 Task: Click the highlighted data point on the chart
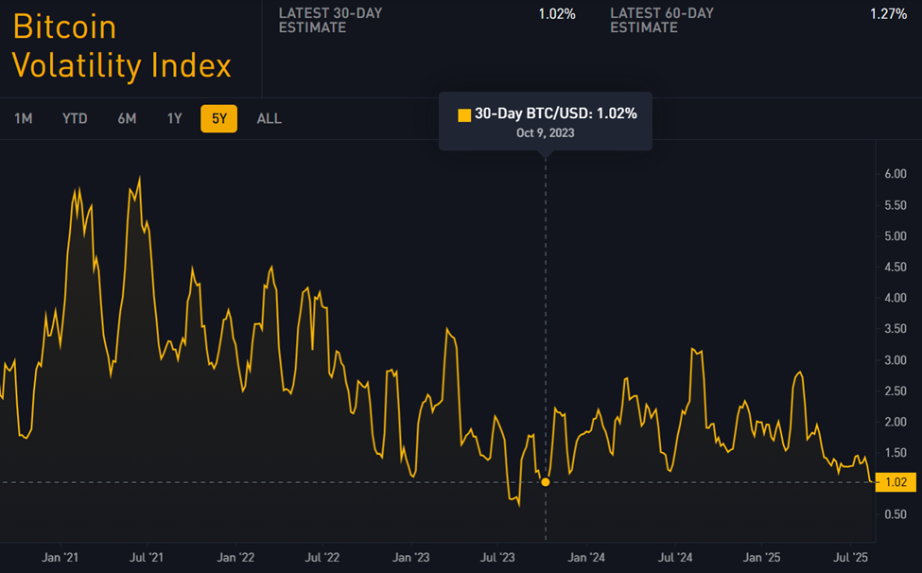(x=546, y=482)
